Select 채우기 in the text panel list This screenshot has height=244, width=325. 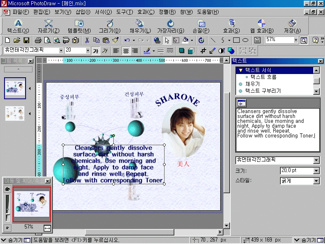point(252,84)
